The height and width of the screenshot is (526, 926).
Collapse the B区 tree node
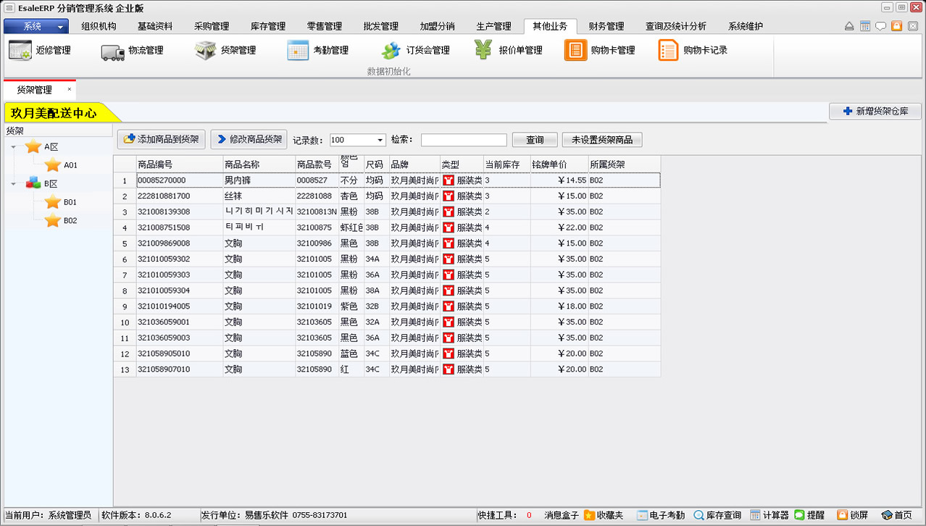click(14, 184)
